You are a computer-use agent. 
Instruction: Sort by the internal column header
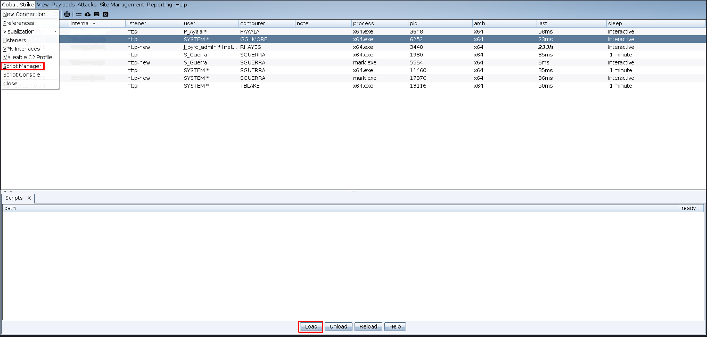pyautogui.click(x=97, y=23)
